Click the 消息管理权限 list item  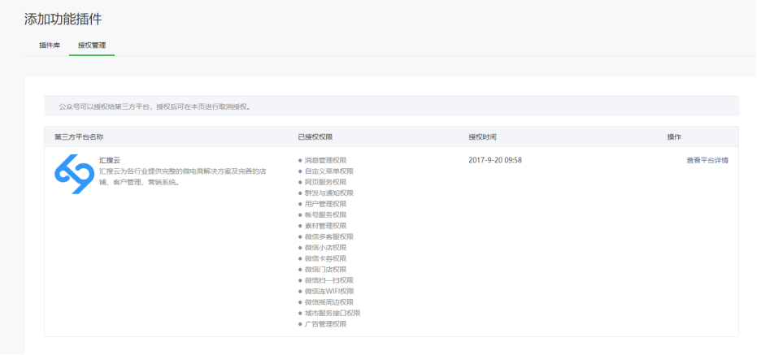pyautogui.click(x=325, y=160)
